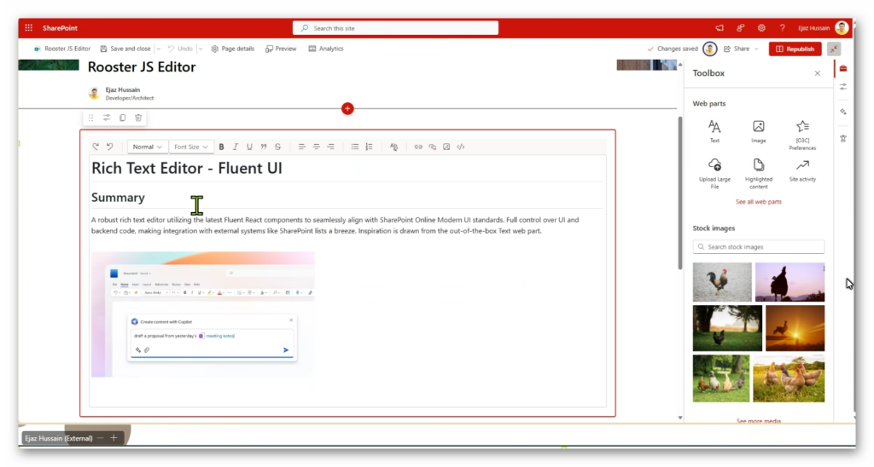Add the [O3C] Preferences web part
Screen dimensions: 874x467
(802, 135)
